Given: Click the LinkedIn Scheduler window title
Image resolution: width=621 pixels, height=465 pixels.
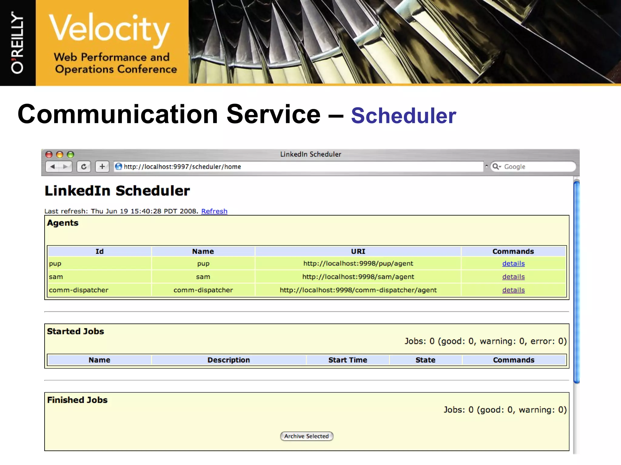Looking at the screenshot, I should click(x=311, y=154).
